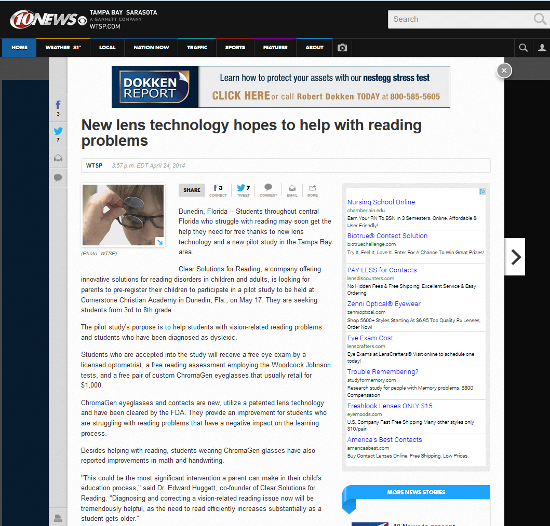Enlarge photo via blue arrow icon
This screenshot has height=526, width=550.
click(160, 242)
